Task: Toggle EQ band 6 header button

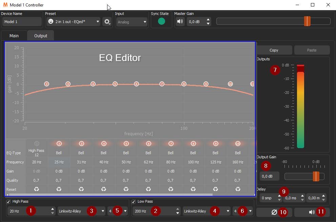Action: click(x=148, y=144)
